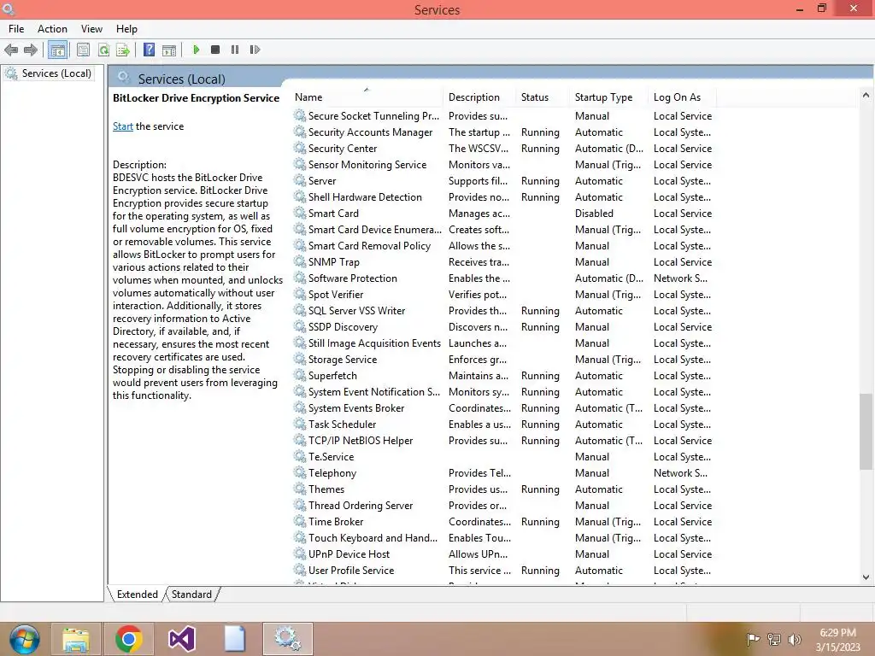Open the Help toolbar icon
This screenshot has height=656, width=875.
point(149,50)
